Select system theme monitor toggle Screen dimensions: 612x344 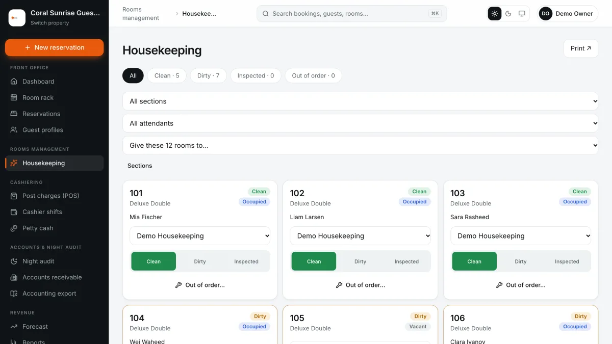tap(522, 14)
